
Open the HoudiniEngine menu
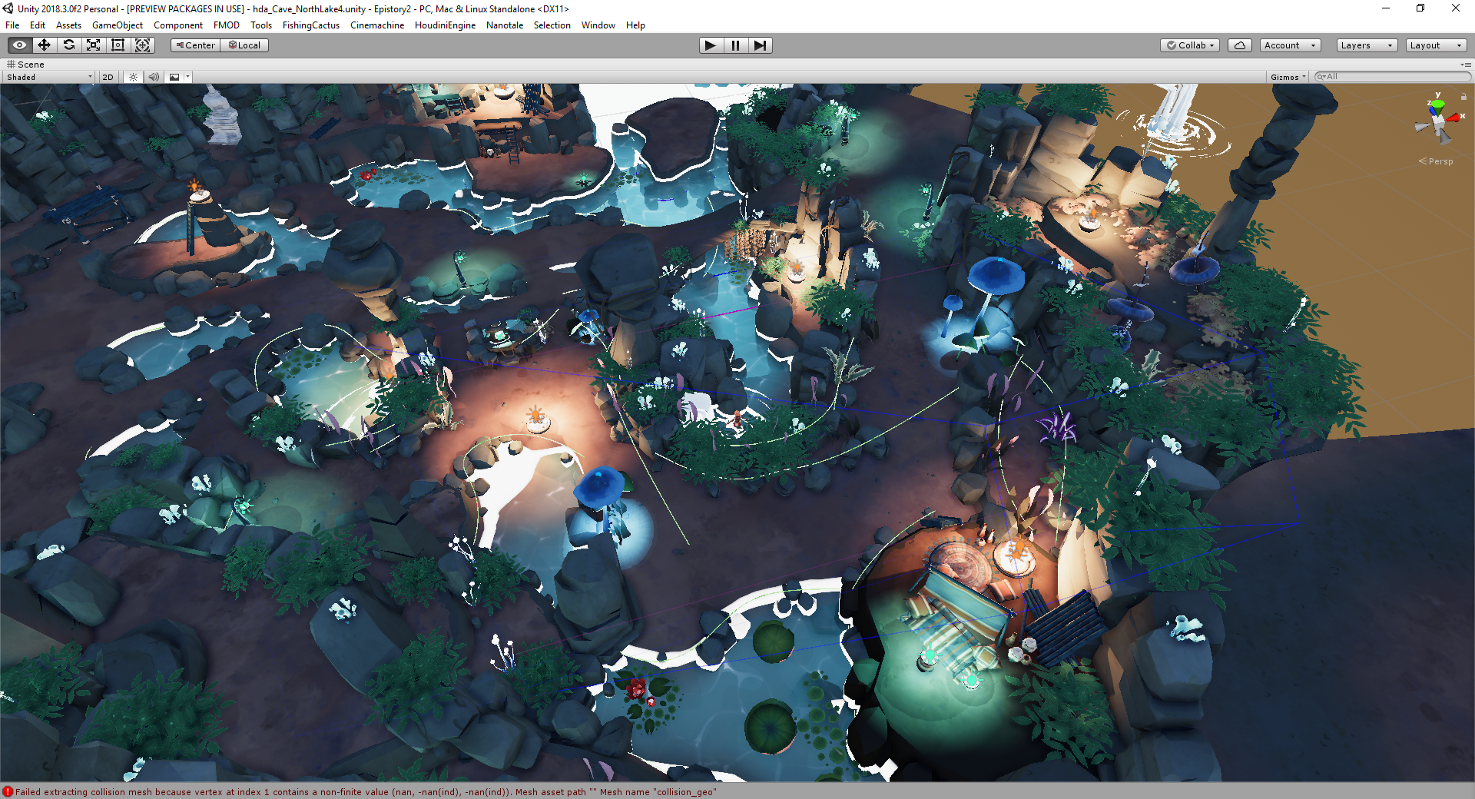tap(445, 25)
